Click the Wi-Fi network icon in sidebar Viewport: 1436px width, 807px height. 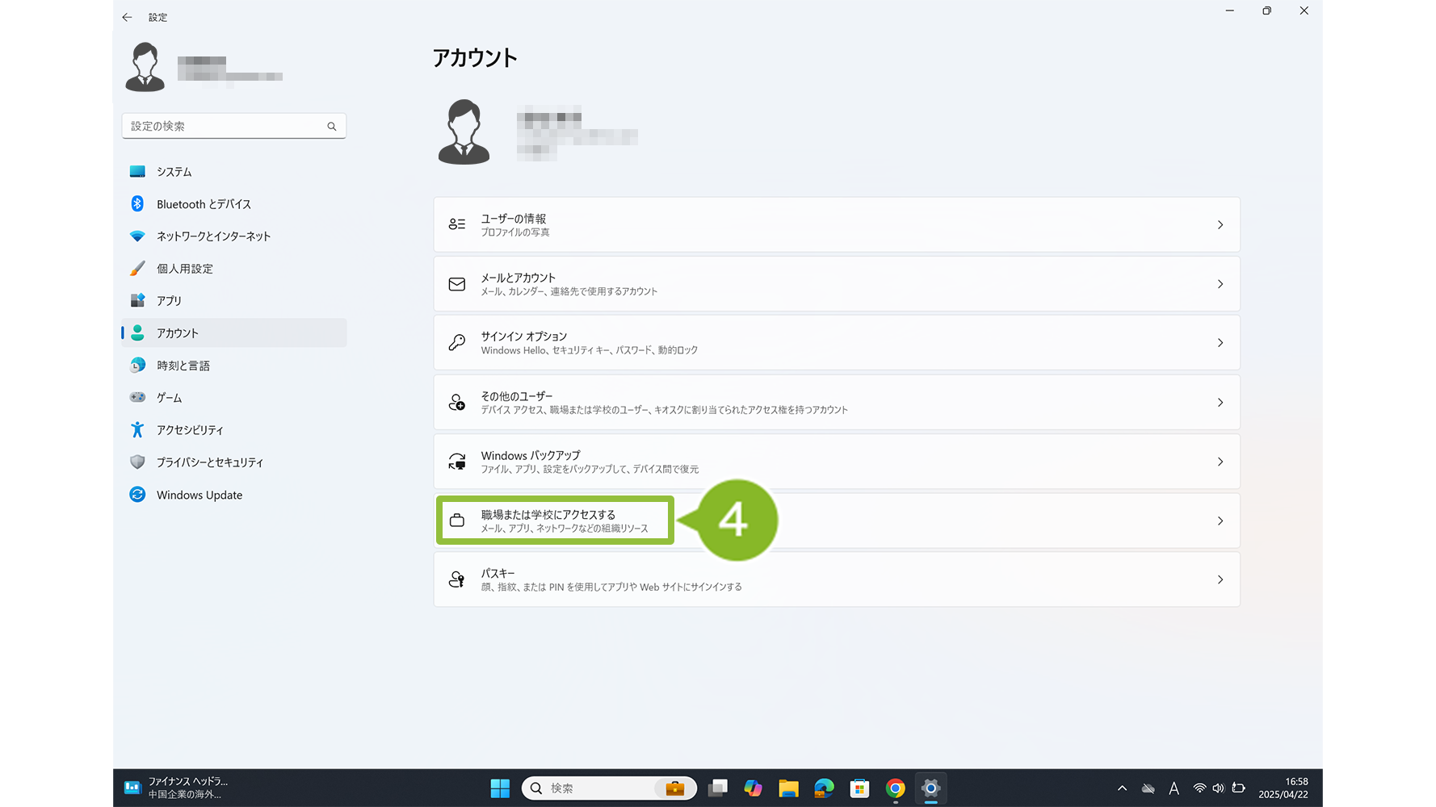click(137, 236)
